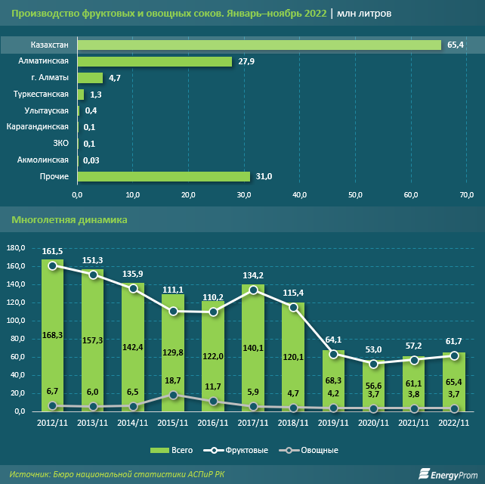Click the Фруктовые data point for 2022/11
This screenshot has height=484, width=485.
point(453,355)
